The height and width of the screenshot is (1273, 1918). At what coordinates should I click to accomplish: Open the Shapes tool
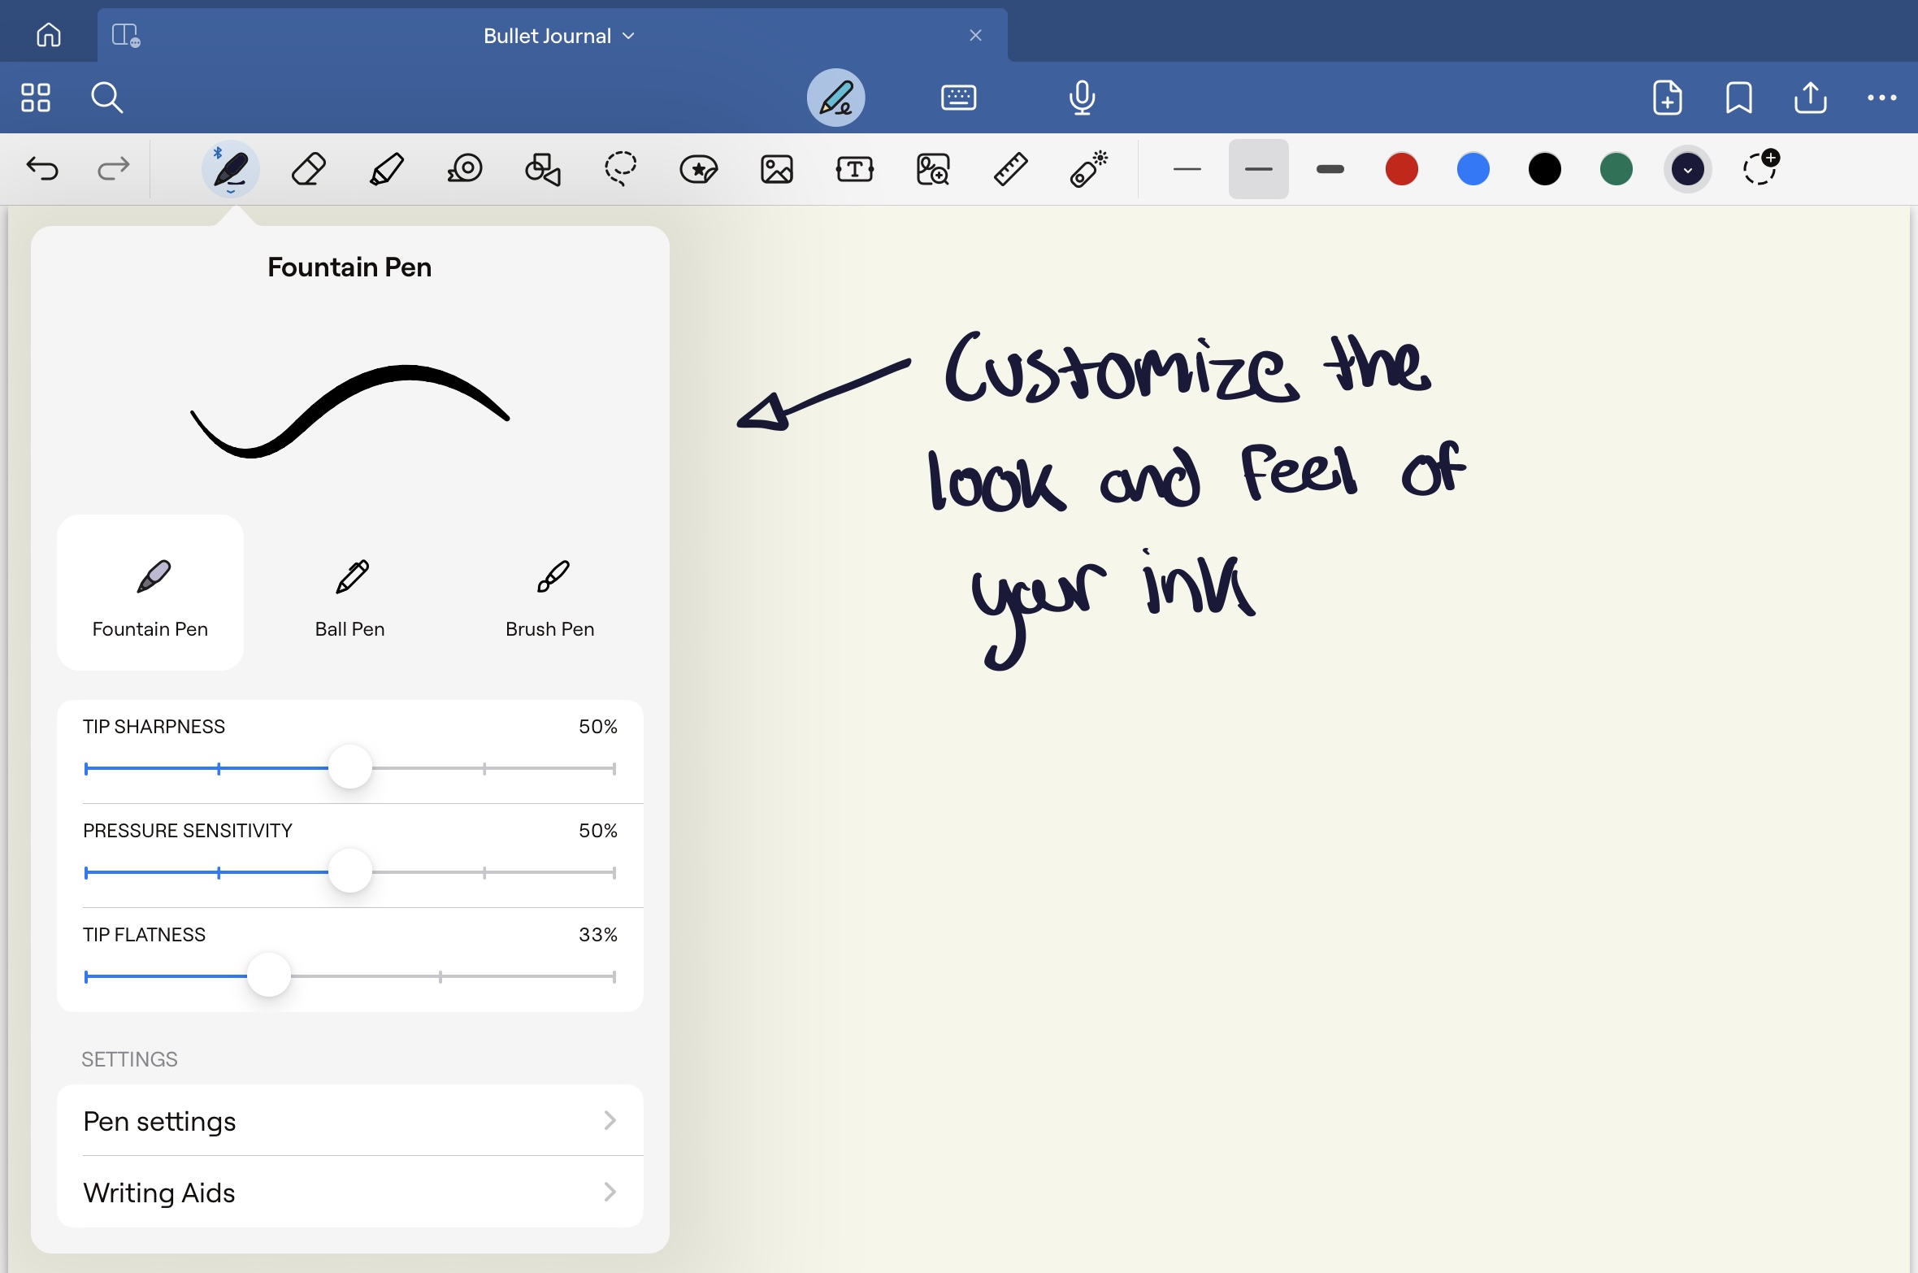pos(542,169)
